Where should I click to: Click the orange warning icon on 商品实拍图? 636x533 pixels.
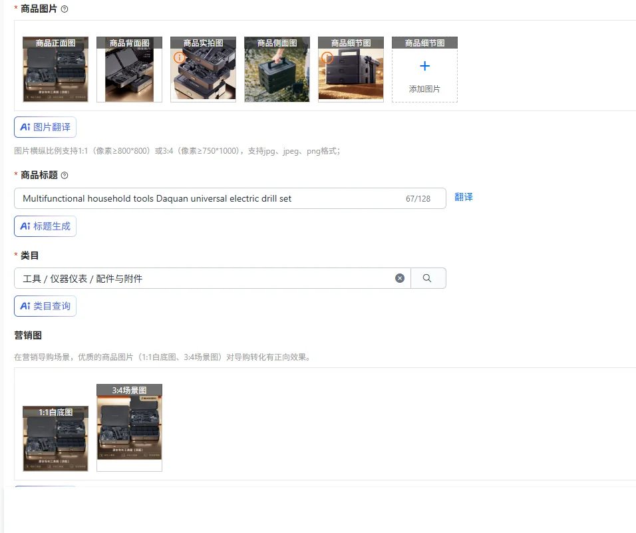[x=179, y=57]
